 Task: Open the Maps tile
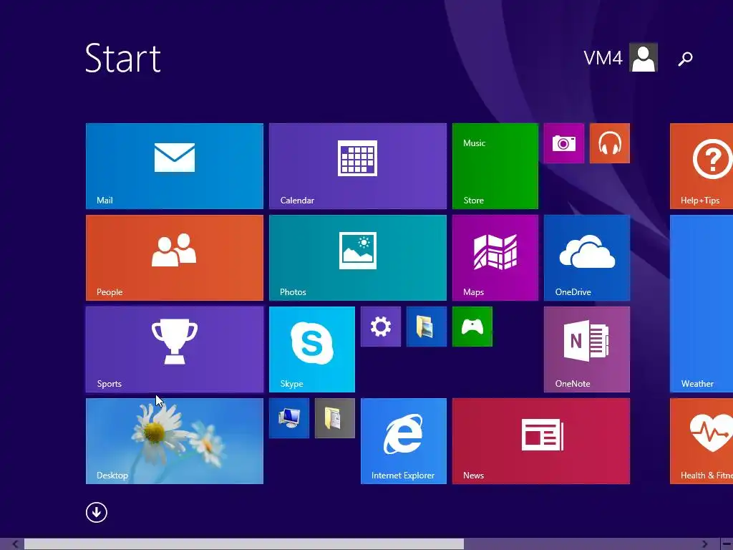[x=495, y=258]
